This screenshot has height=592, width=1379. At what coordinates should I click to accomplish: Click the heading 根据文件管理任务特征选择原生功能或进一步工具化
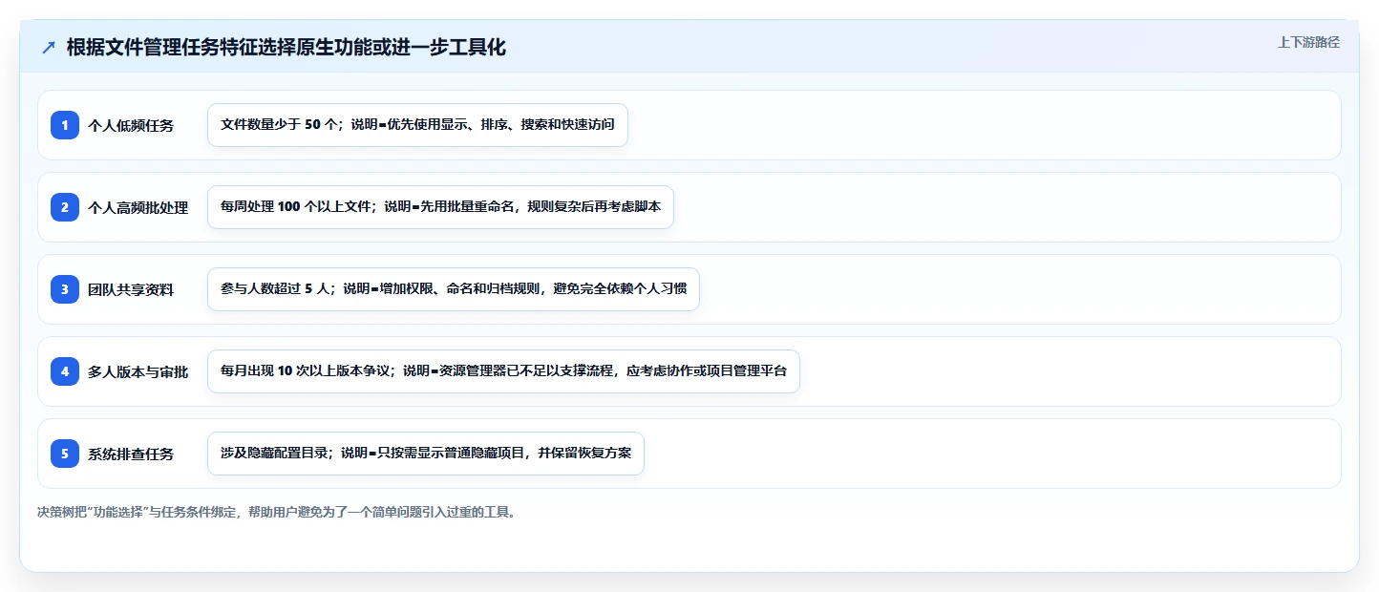pos(286,48)
